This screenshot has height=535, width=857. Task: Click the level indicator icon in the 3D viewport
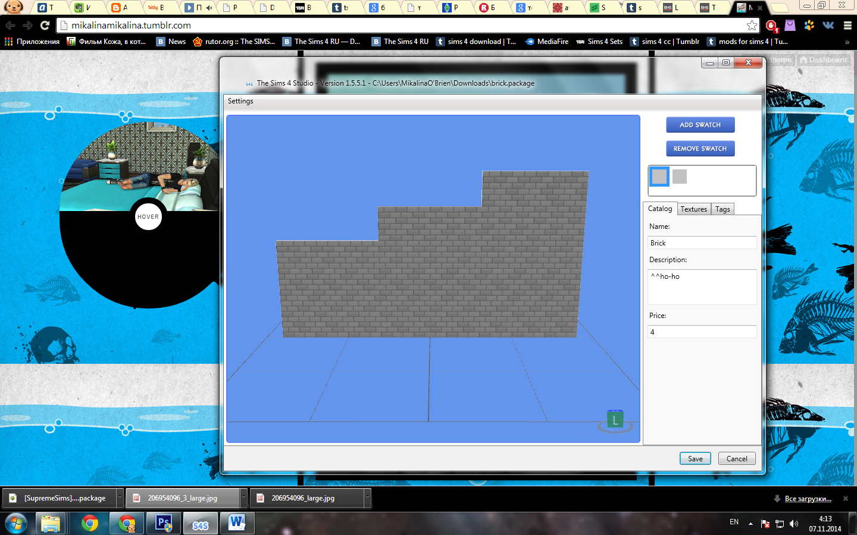pyautogui.click(x=615, y=420)
